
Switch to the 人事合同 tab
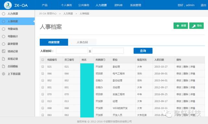point(82,42)
